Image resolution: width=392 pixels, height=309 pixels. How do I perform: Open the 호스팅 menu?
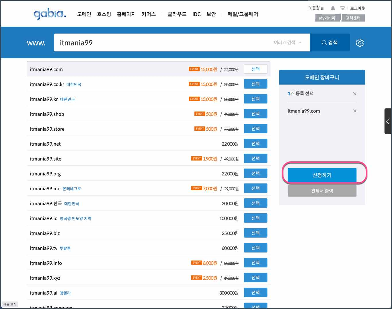point(104,14)
